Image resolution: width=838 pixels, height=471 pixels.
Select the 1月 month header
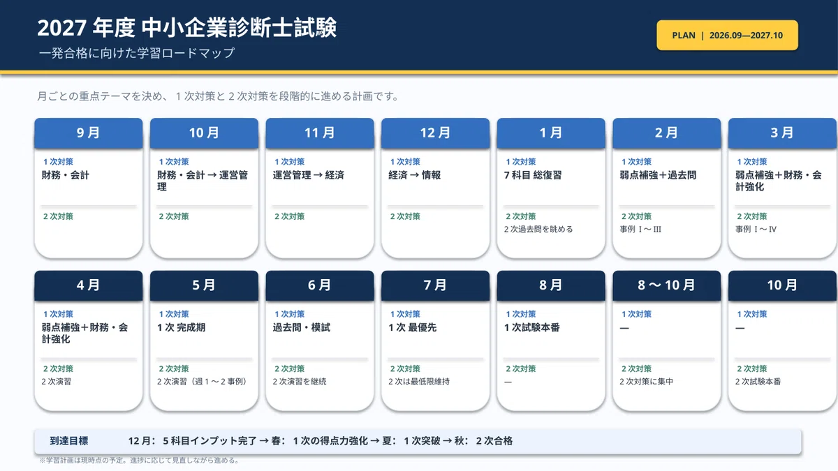click(551, 133)
